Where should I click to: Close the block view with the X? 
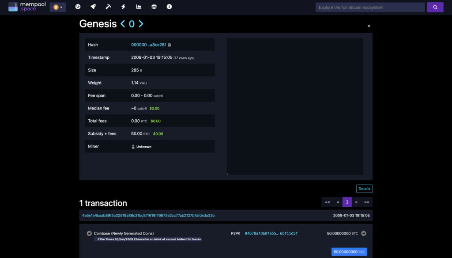tap(369, 26)
